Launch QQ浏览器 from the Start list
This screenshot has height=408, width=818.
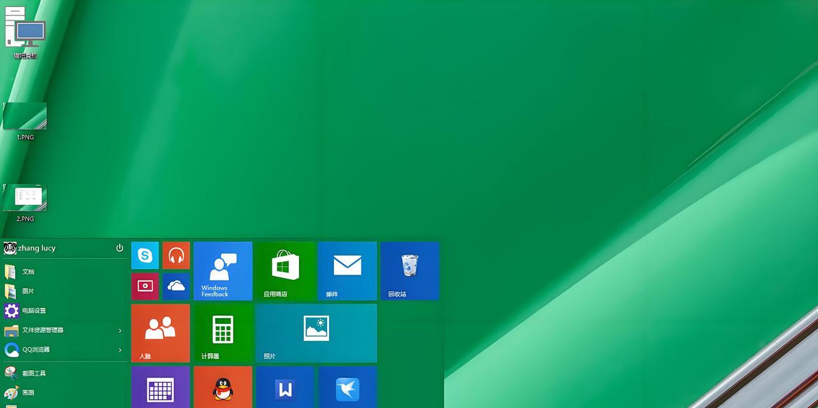(x=64, y=350)
